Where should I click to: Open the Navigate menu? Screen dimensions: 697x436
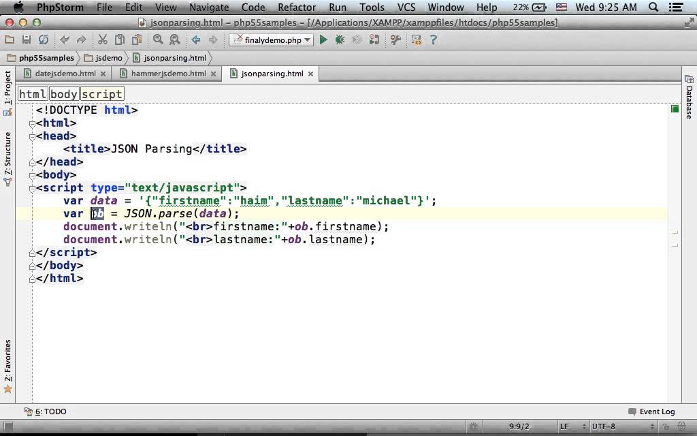click(209, 7)
